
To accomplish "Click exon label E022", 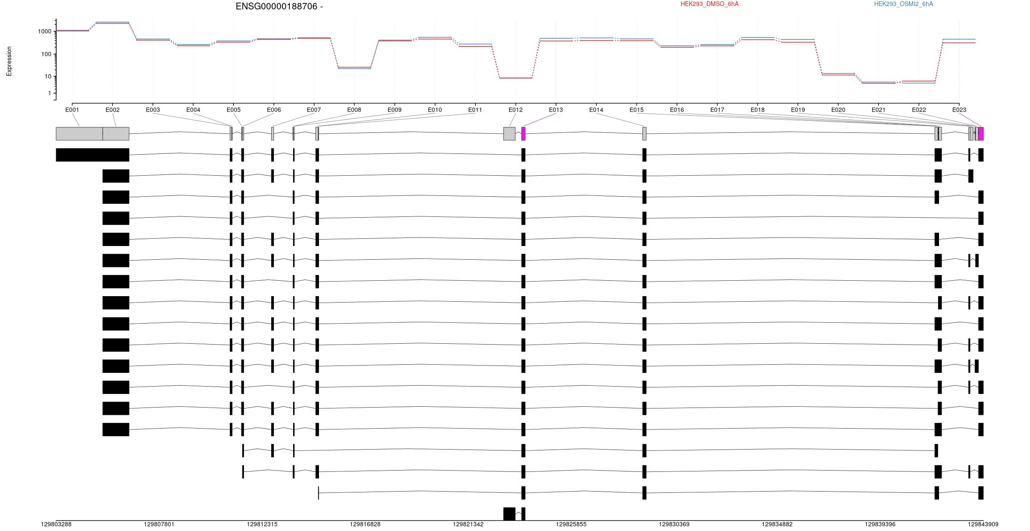I will (x=919, y=110).
